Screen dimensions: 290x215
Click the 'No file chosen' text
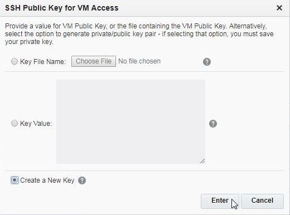click(139, 61)
